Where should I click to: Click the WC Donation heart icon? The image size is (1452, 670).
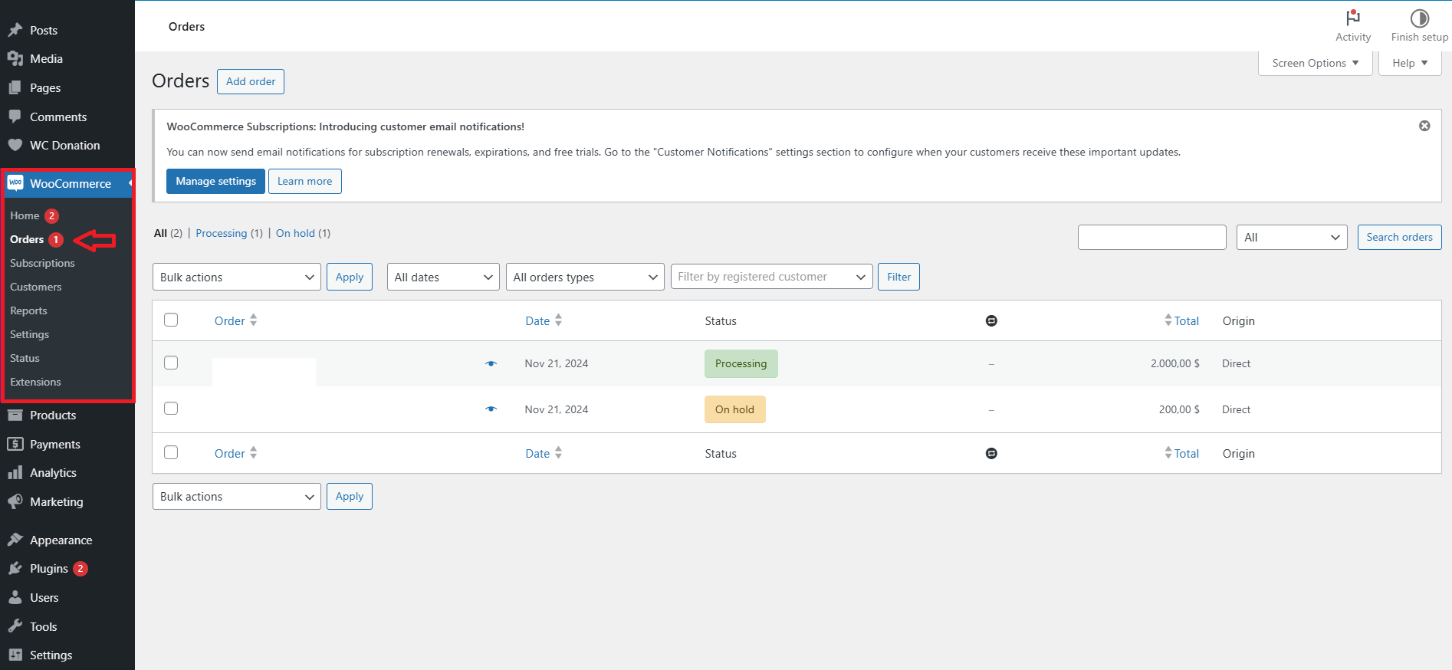tap(15, 145)
